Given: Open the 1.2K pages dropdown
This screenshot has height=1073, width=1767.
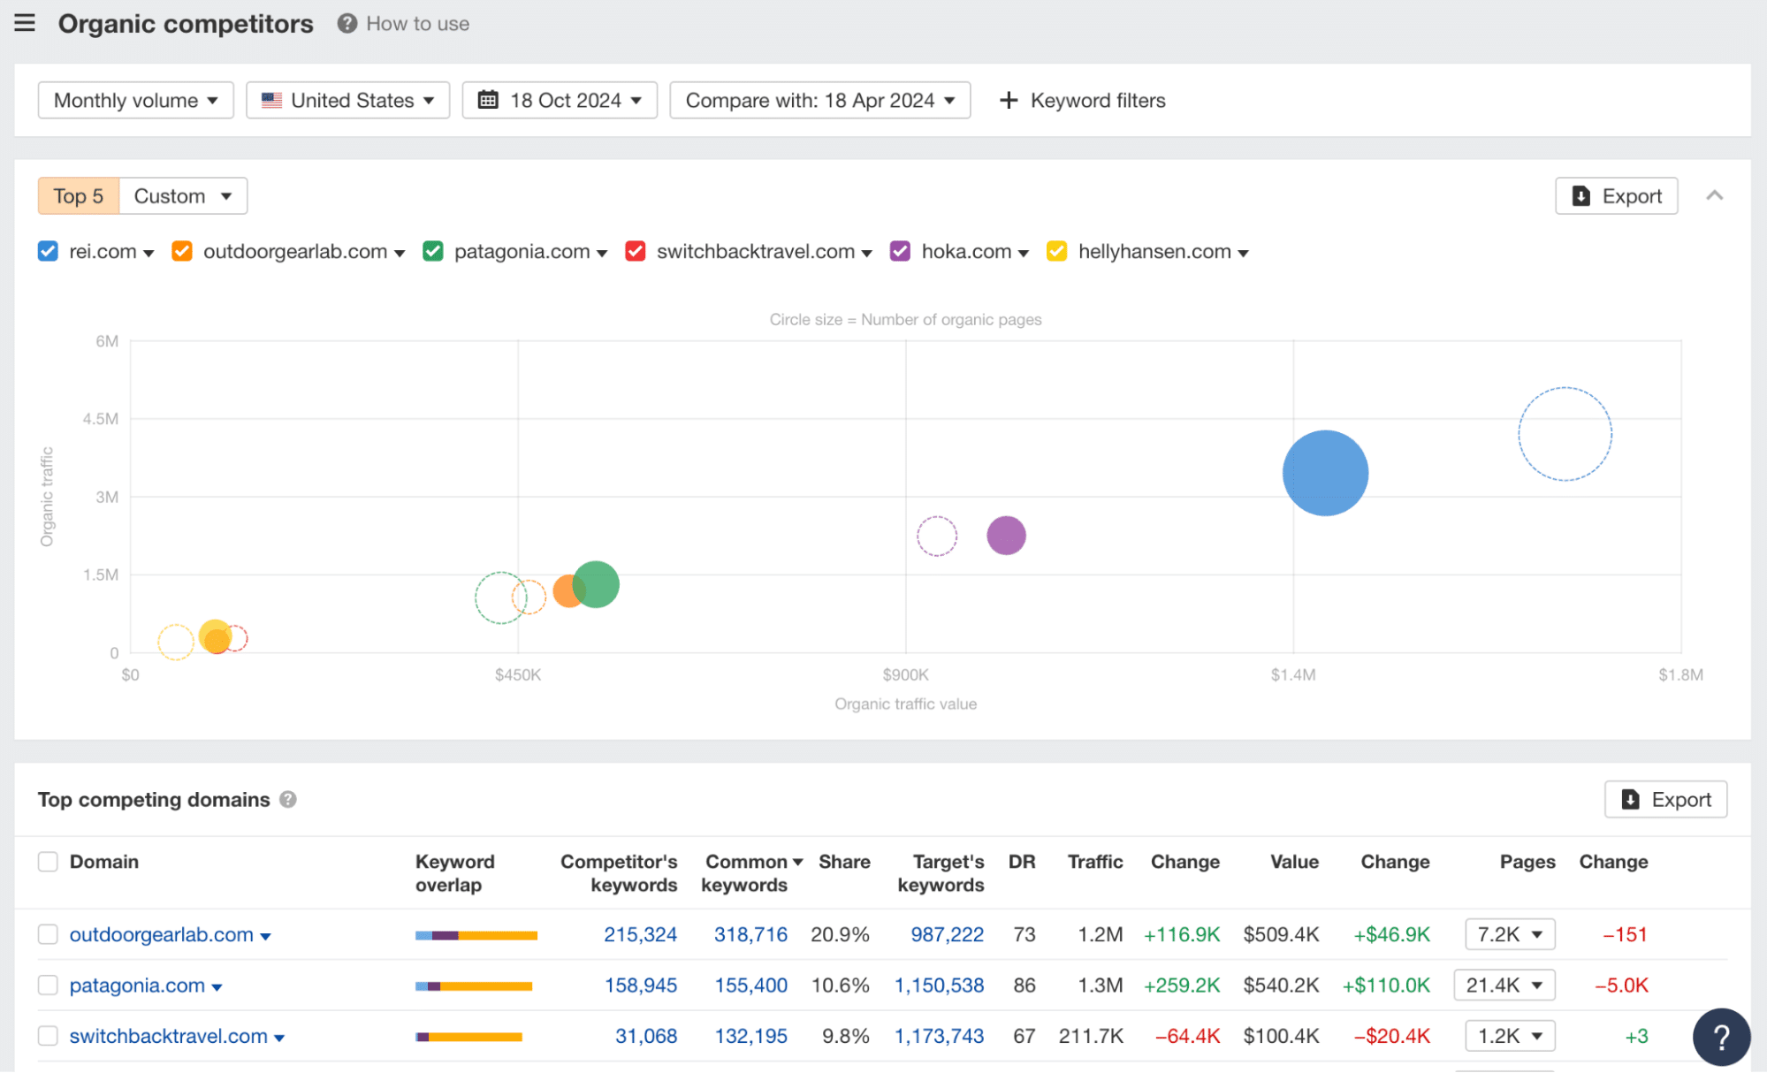Looking at the screenshot, I should click(1510, 1036).
